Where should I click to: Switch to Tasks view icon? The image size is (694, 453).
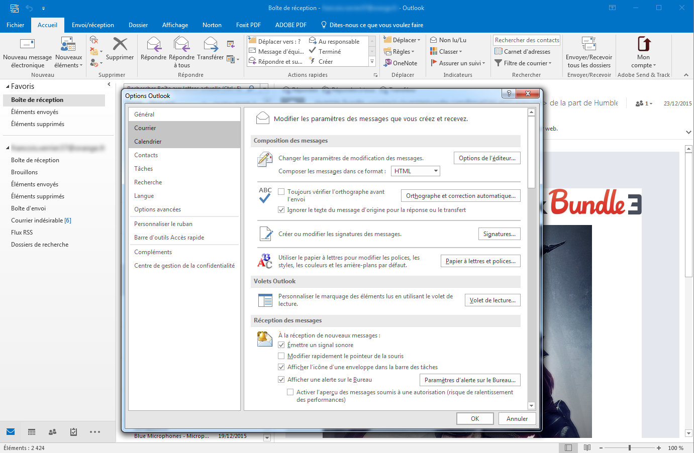coord(73,432)
